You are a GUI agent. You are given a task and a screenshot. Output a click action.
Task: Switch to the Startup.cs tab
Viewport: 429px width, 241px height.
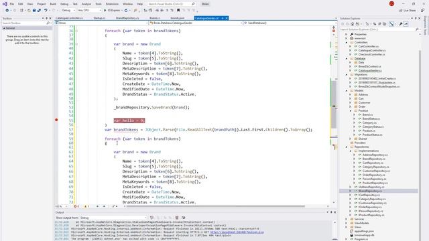pos(99,18)
